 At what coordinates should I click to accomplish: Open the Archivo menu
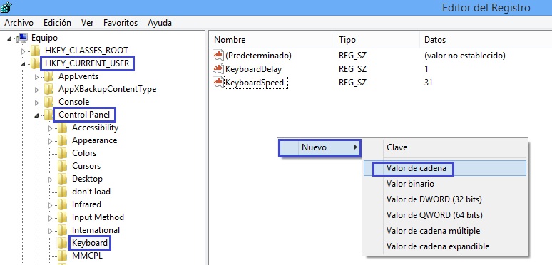pyautogui.click(x=19, y=23)
